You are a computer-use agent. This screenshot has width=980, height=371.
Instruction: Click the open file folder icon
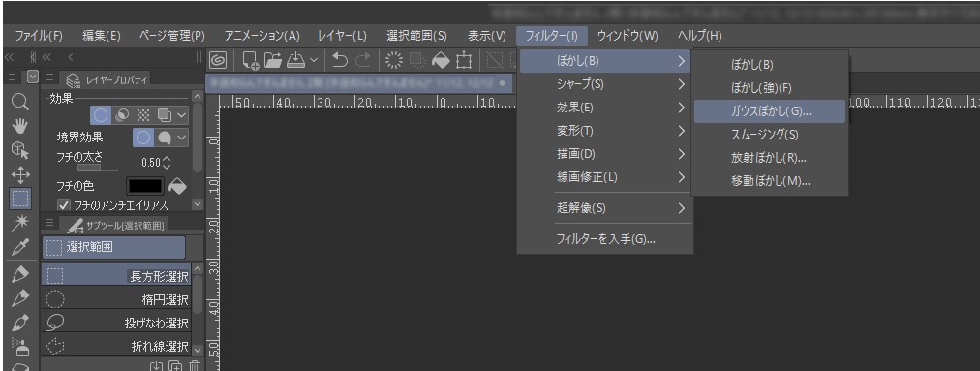click(272, 60)
